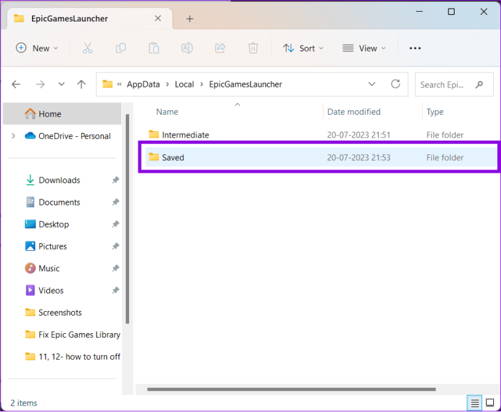Expand the address bar history dropdown

point(372,84)
